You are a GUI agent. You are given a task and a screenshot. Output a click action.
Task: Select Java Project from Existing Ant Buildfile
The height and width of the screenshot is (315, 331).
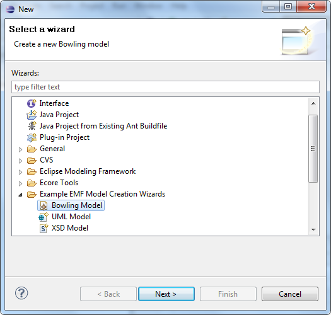coord(103,126)
